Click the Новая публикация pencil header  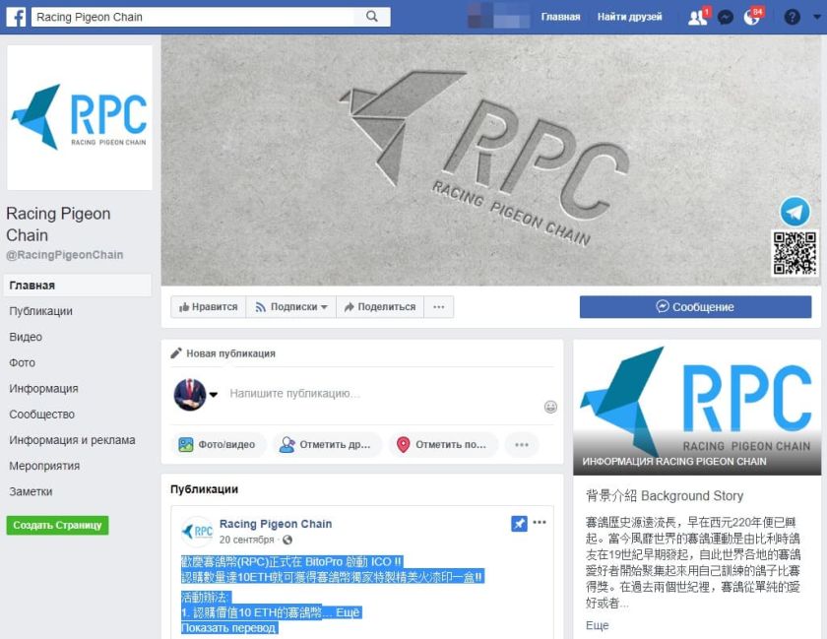[x=223, y=353]
